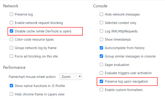The width and height of the screenshot is (165, 99).
Task: Check Hide network messages option
Action: 101,14
